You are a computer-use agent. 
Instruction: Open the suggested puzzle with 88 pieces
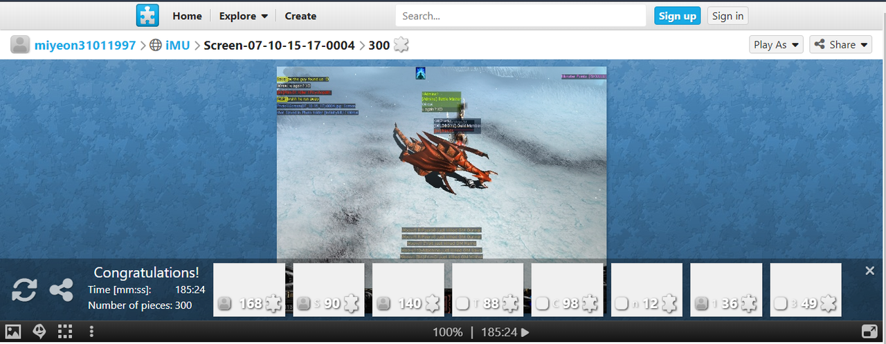(488, 289)
